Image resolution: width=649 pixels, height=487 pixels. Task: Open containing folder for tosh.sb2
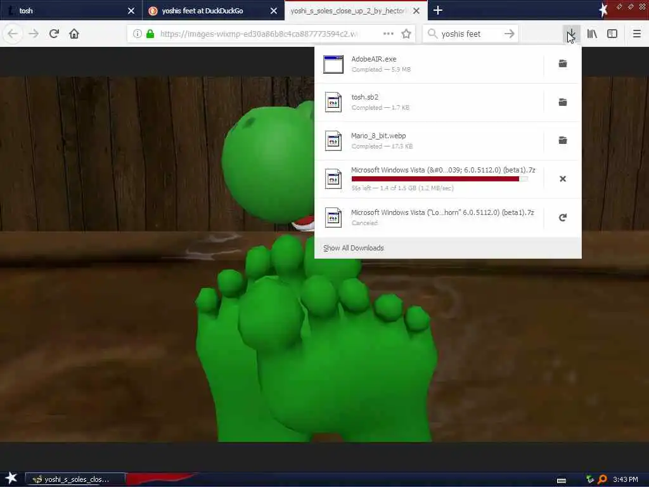pos(563,102)
